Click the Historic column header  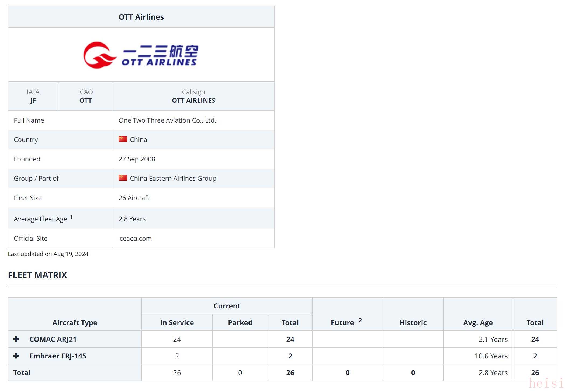(413, 323)
